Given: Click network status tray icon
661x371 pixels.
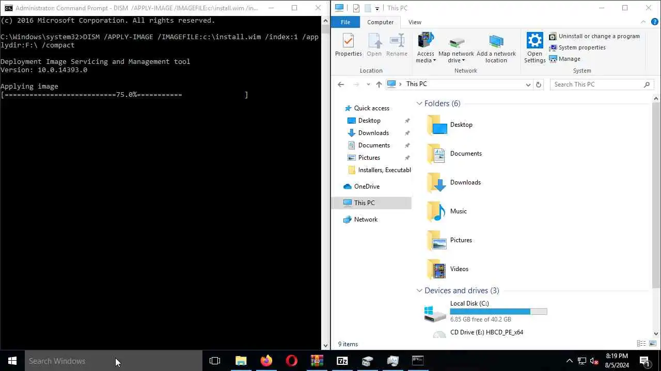Looking at the screenshot, I should (582, 361).
